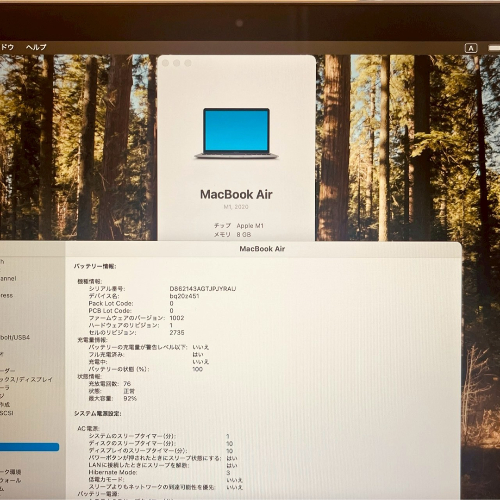Select the cycle count value "76"
Image resolution: width=500 pixels, height=500 pixels.
pos(127,384)
